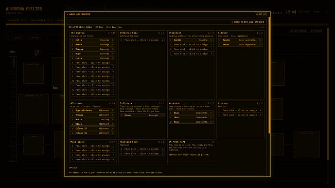The height and width of the screenshot is (188, 335).
Task: Click the Work Assignment scrollbar thumb
Action: [x=270, y=75]
